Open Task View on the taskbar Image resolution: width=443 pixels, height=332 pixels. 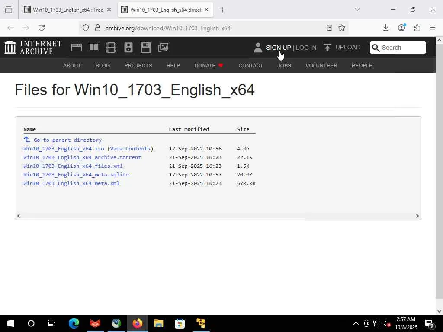pyautogui.click(x=52, y=323)
